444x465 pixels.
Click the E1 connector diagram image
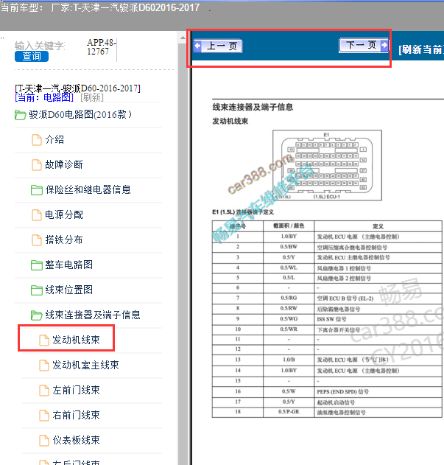point(327,165)
